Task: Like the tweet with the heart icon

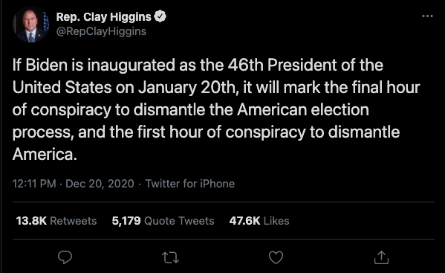Action: pyautogui.click(x=276, y=257)
